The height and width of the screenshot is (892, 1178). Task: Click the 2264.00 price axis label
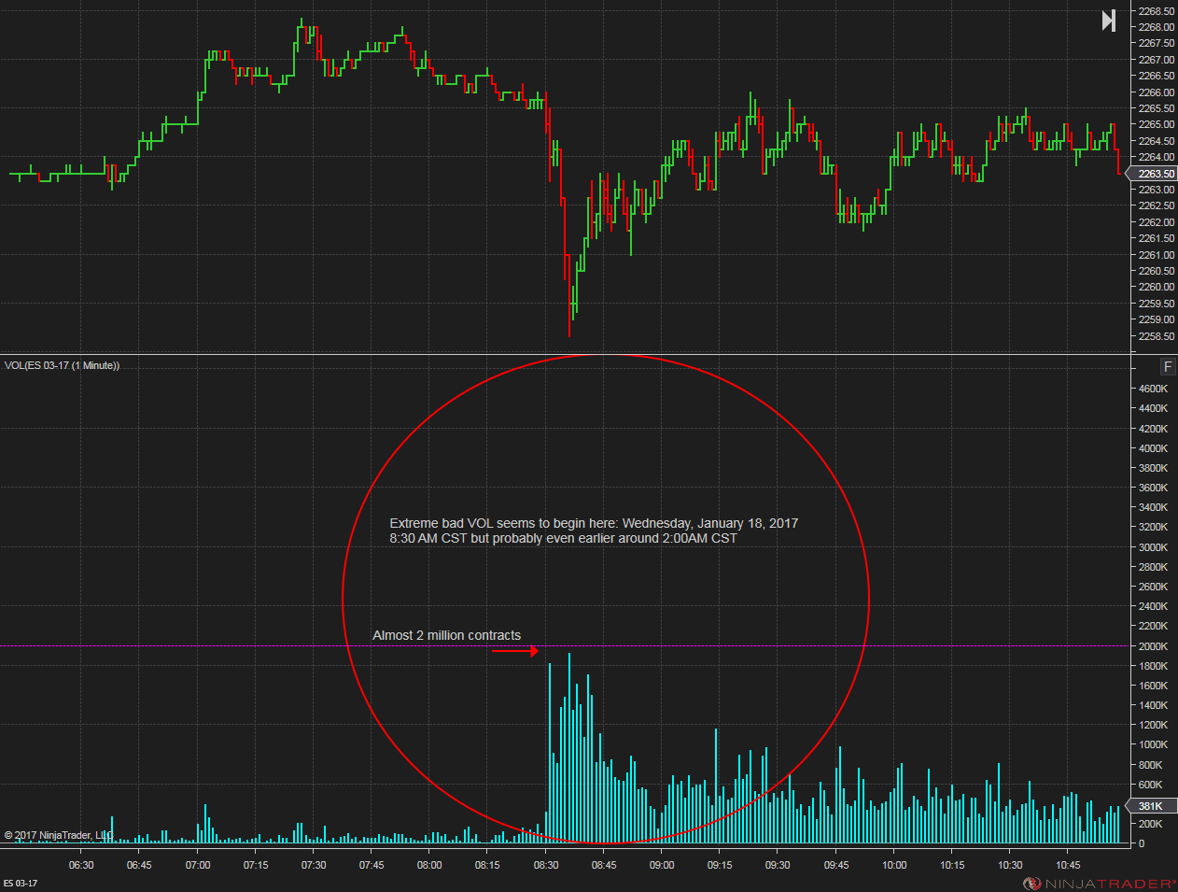1157,157
